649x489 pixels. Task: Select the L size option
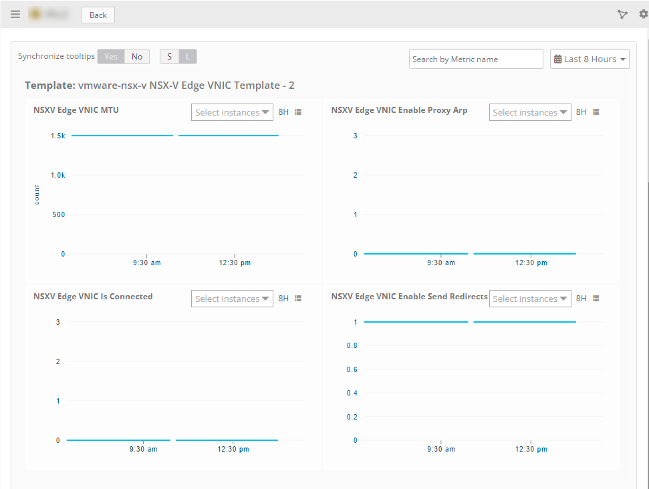[x=188, y=56]
